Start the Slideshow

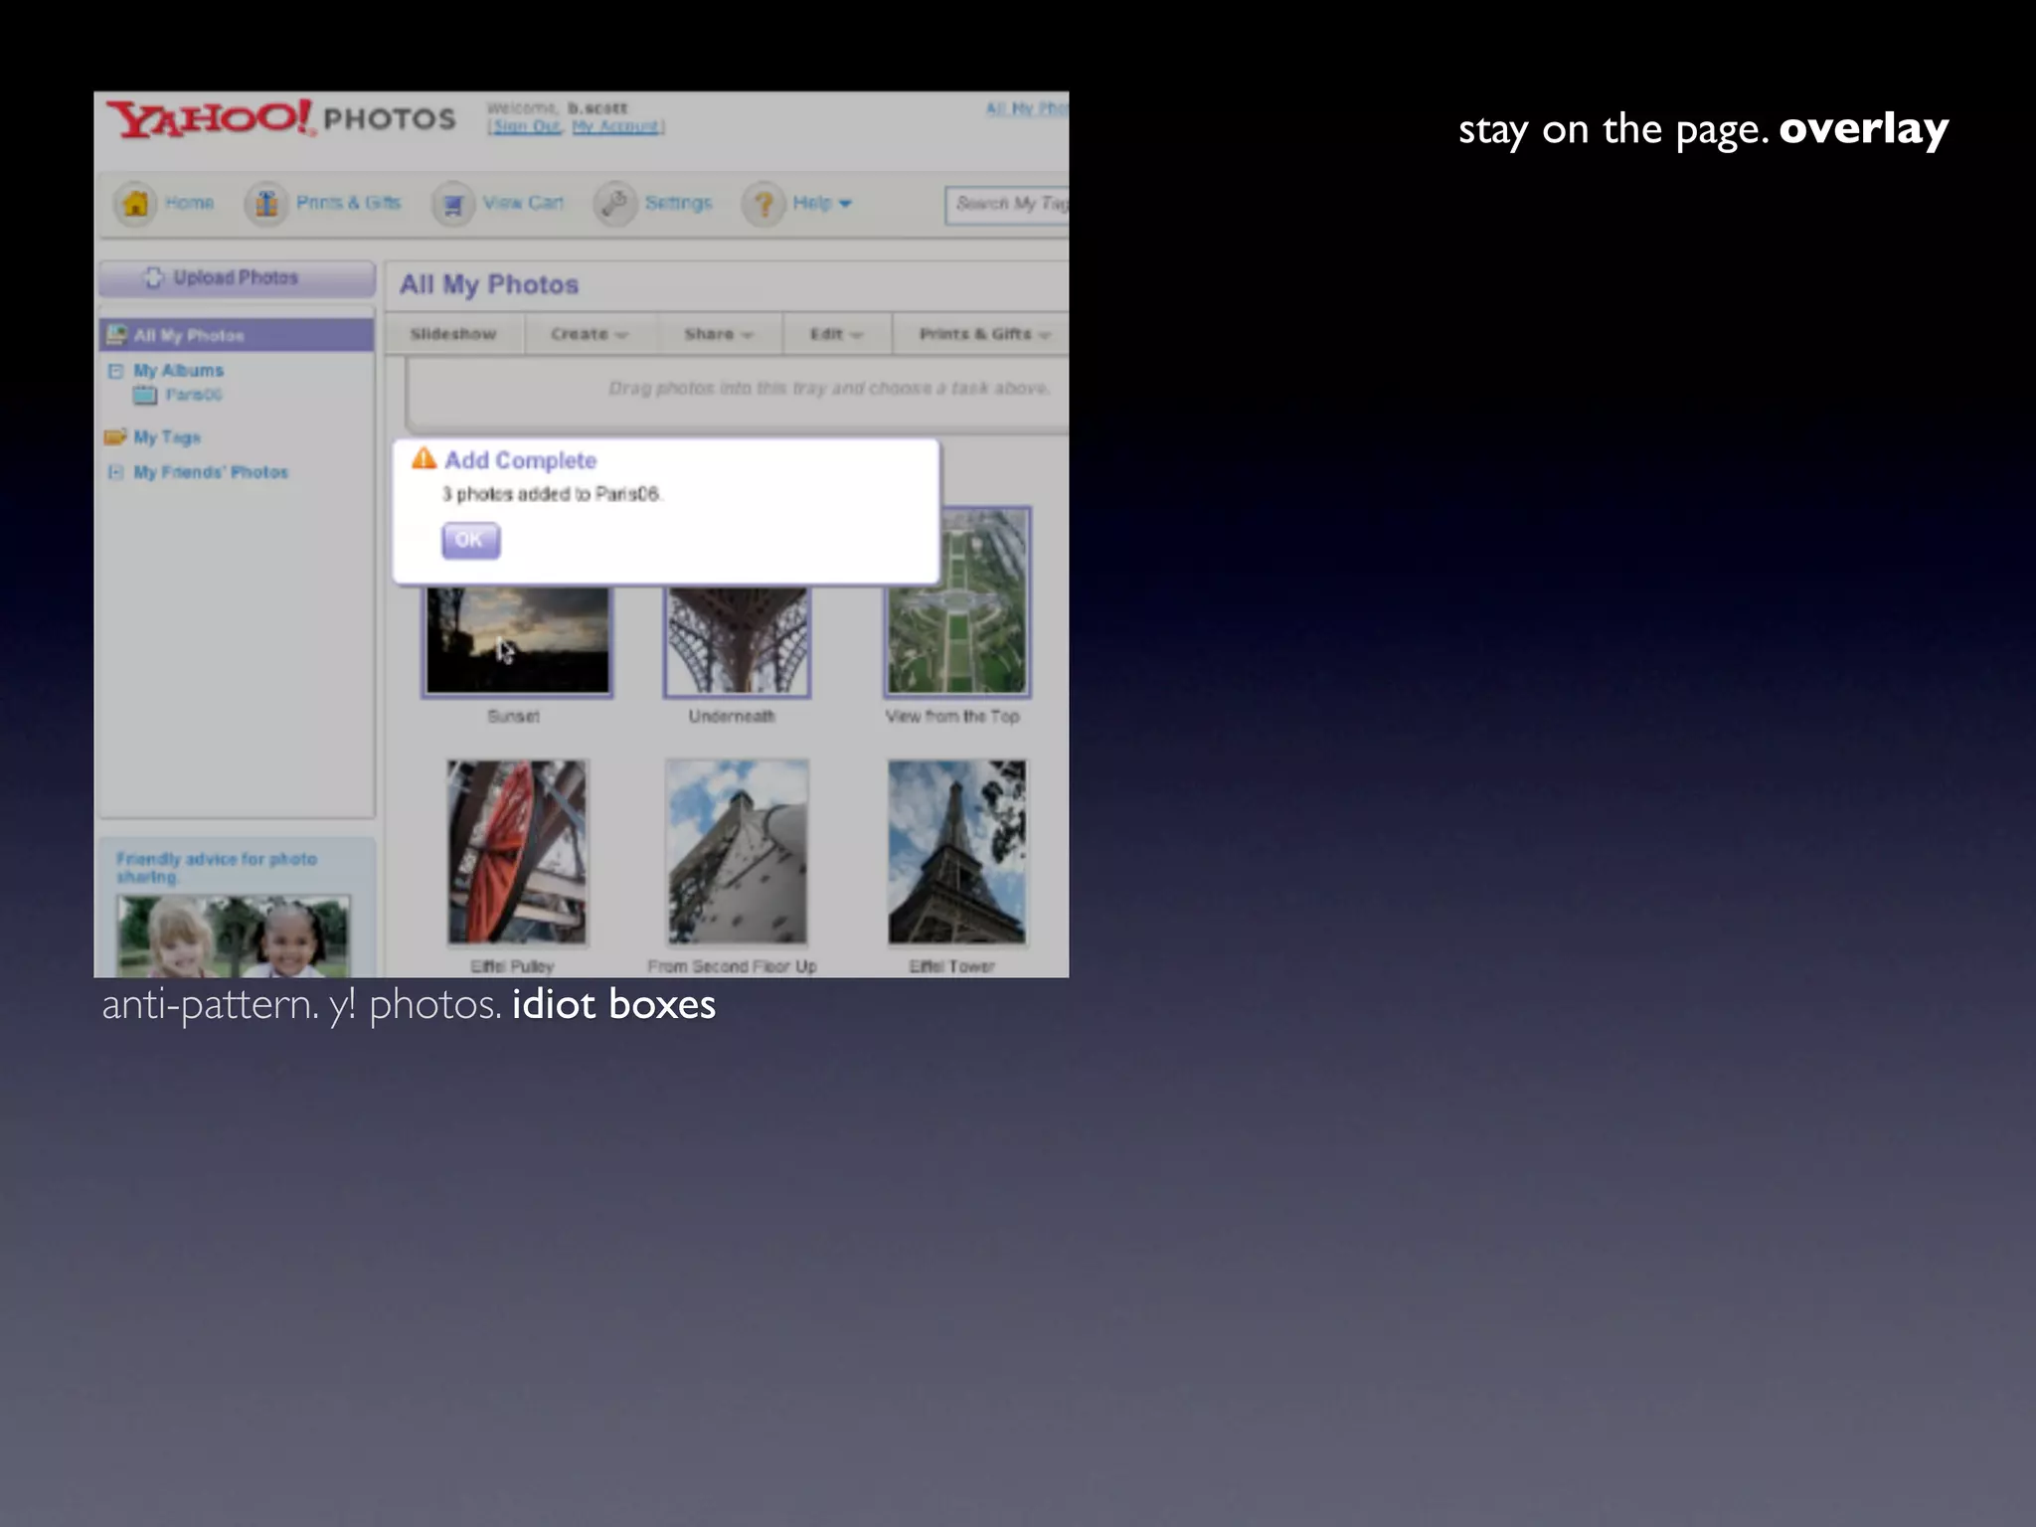453,334
